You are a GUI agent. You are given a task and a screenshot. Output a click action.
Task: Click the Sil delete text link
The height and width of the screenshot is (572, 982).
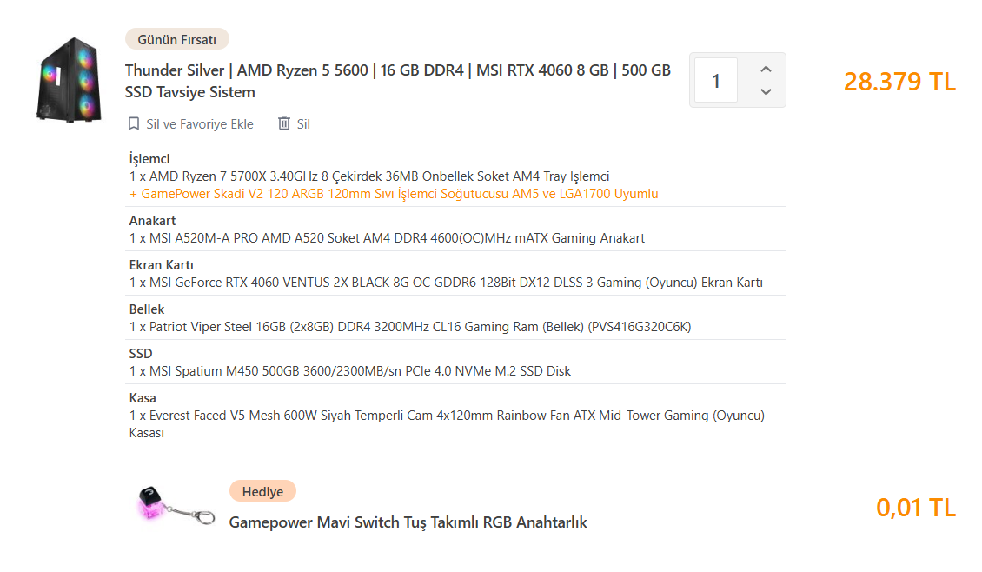click(303, 124)
